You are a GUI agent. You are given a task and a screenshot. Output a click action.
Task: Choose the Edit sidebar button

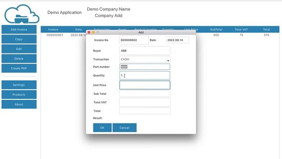coord(19,49)
